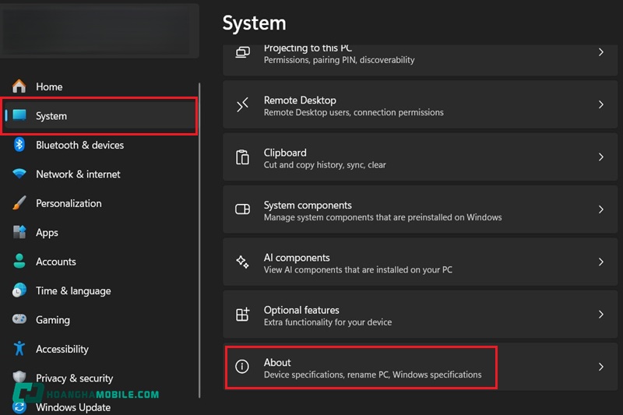Go to Privacy & security section

[74, 378]
